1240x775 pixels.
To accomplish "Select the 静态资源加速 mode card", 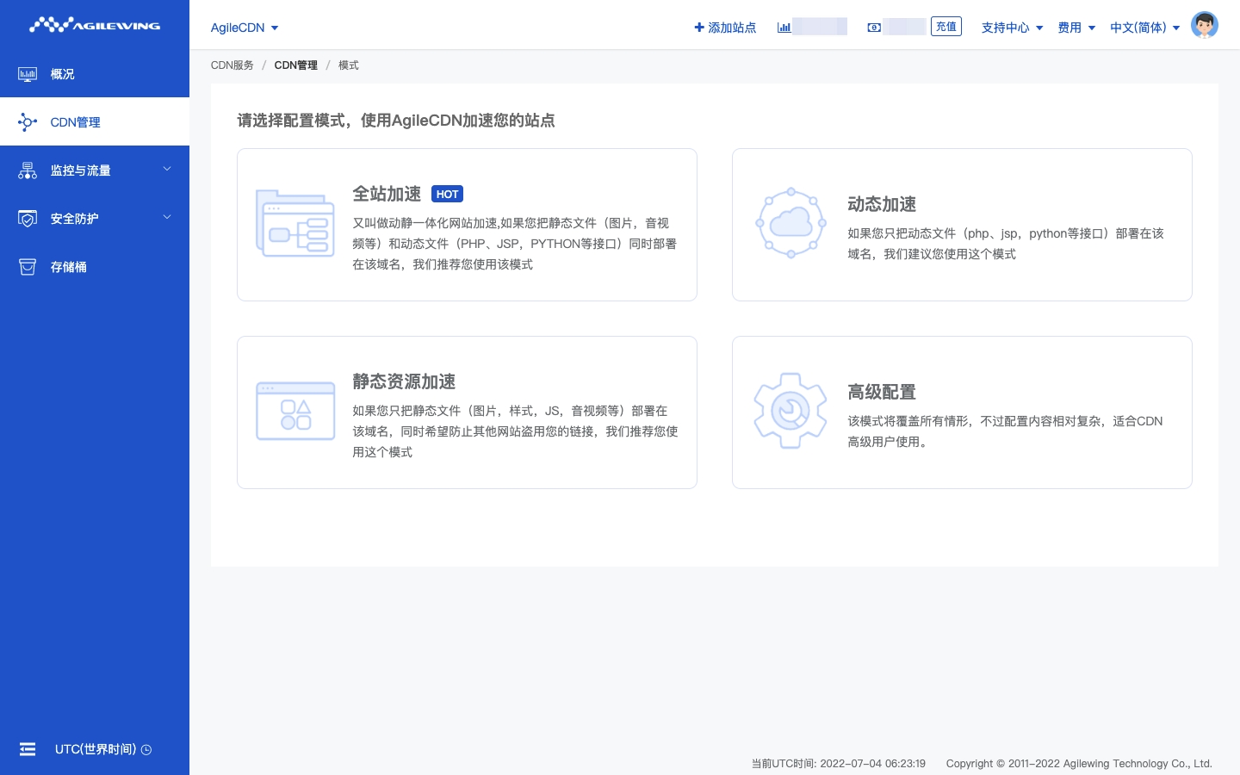I will pyautogui.click(x=467, y=412).
